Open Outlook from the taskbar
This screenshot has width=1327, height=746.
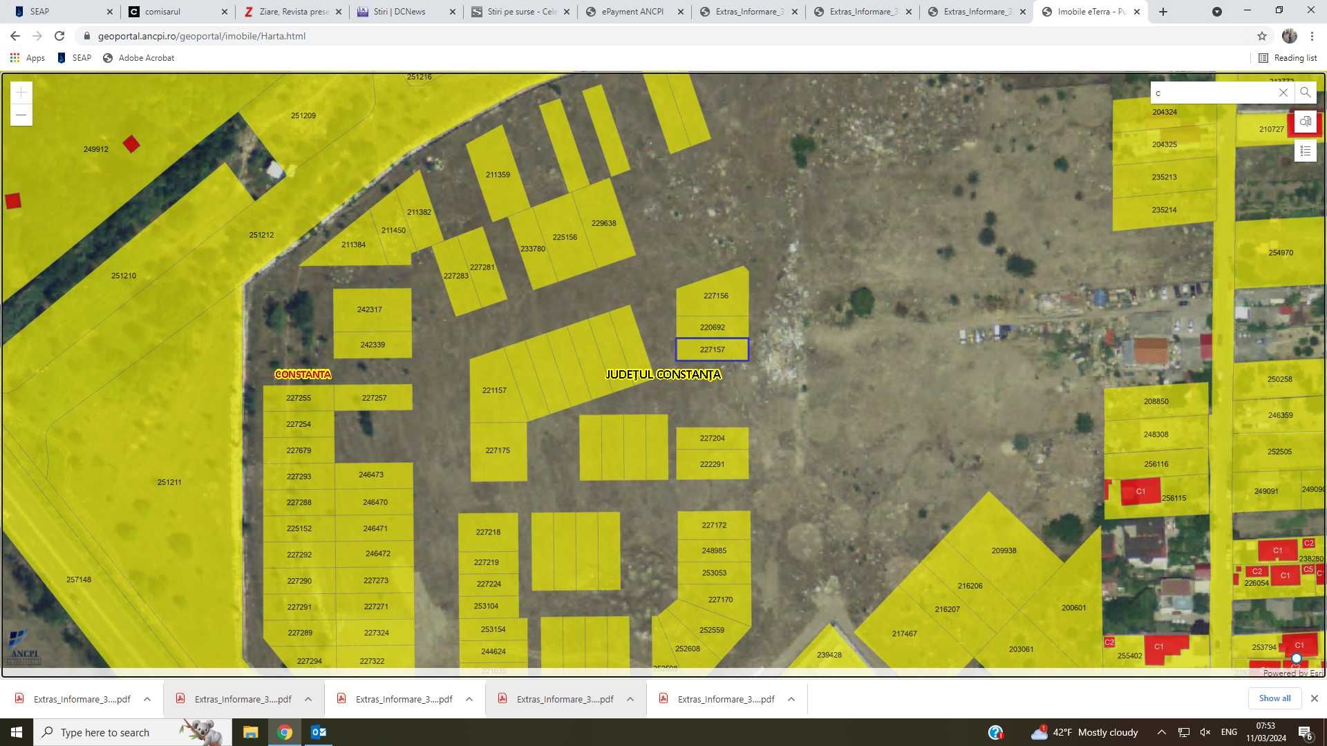coord(319,732)
